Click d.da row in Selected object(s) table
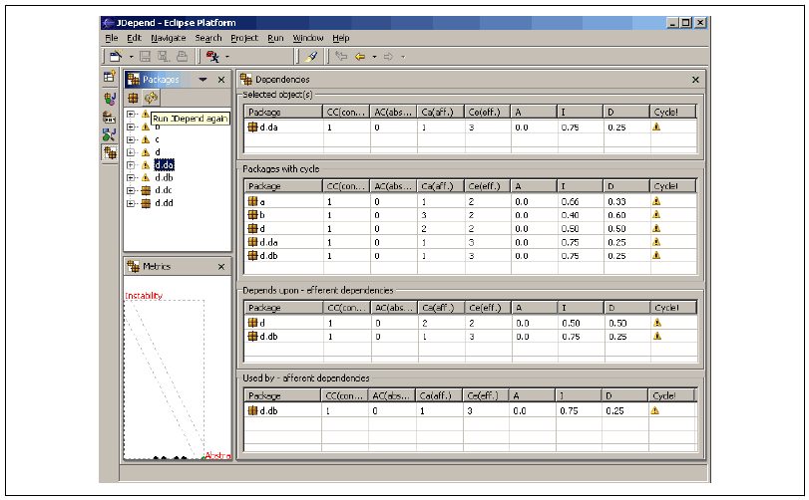The width and height of the screenshot is (809, 500). pos(470,127)
